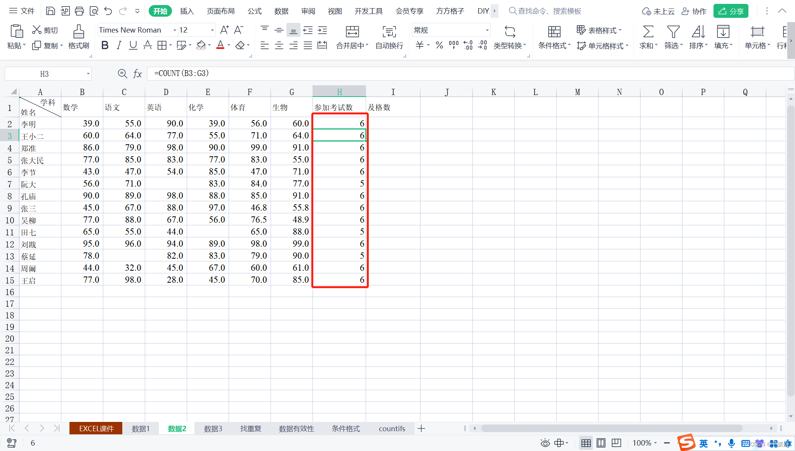The image size is (795, 451).
Task: Click the AutoSum (求和) sigma icon
Action: [648, 32]
